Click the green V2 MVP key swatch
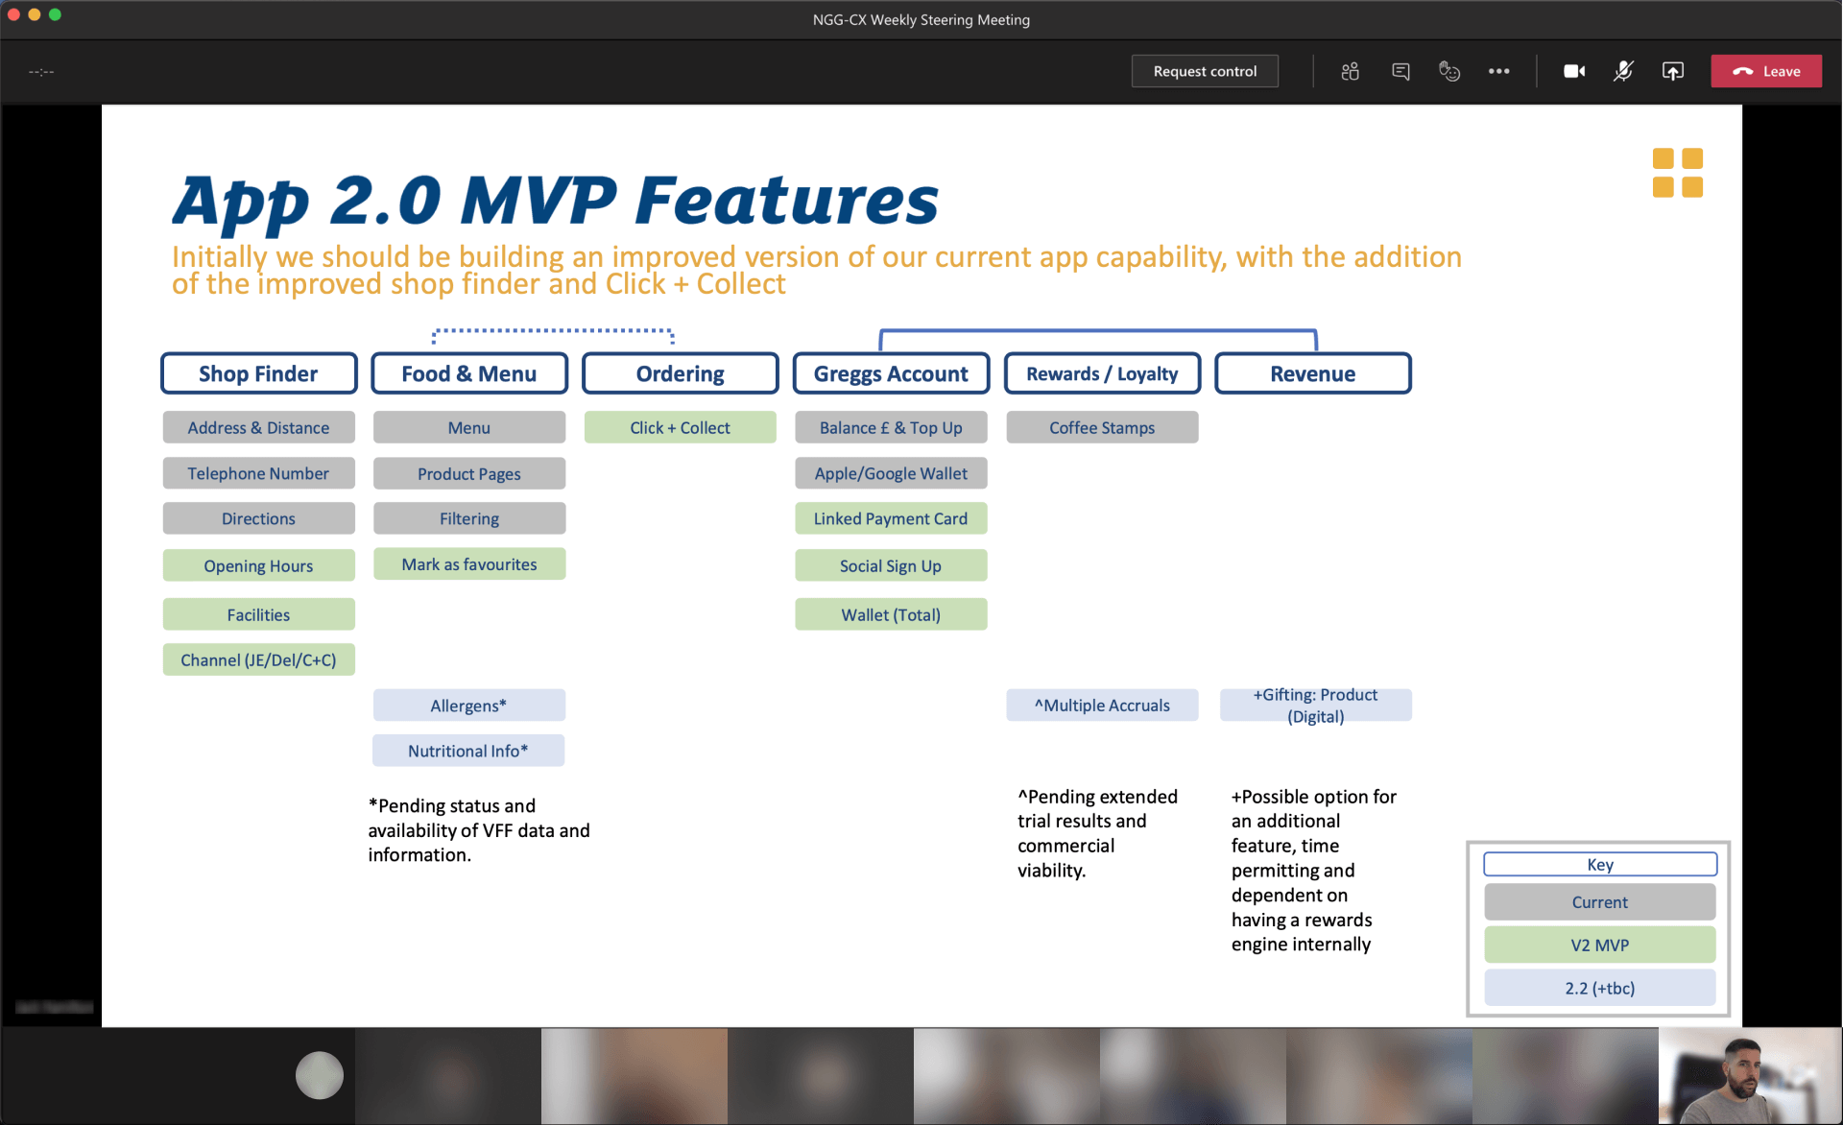The image size is (1843, 1125). (x=1599, y=945)
